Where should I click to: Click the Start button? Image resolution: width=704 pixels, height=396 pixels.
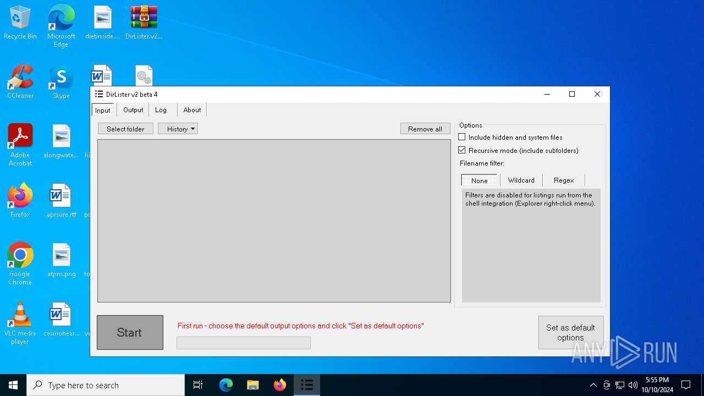pos(130,332)
